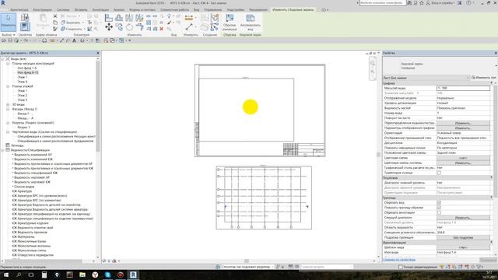
Task: Click Изменить тип button in Properties
Action: pos(484,78)
